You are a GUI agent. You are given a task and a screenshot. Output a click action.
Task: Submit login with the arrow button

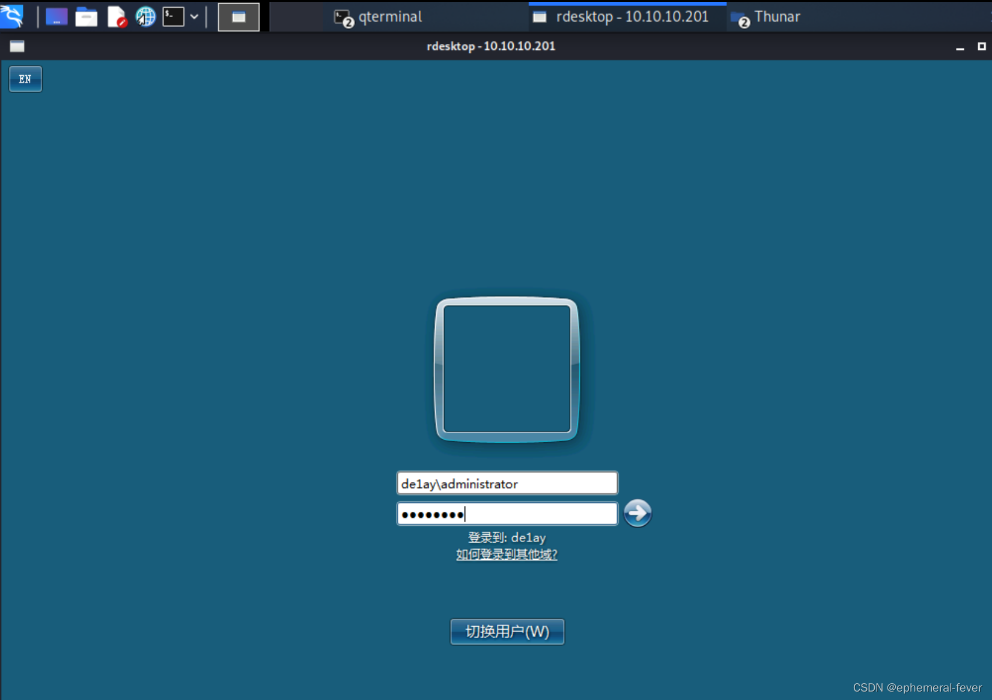pyautogui.click(x=637, y=513)
